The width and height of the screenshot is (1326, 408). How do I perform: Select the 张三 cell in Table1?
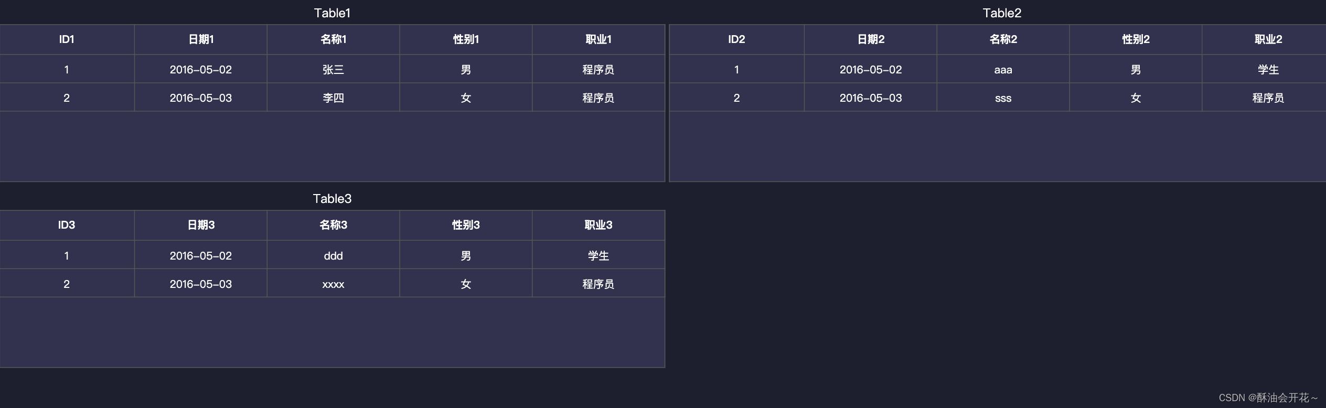pyautogui.click(x=334, y=69)
